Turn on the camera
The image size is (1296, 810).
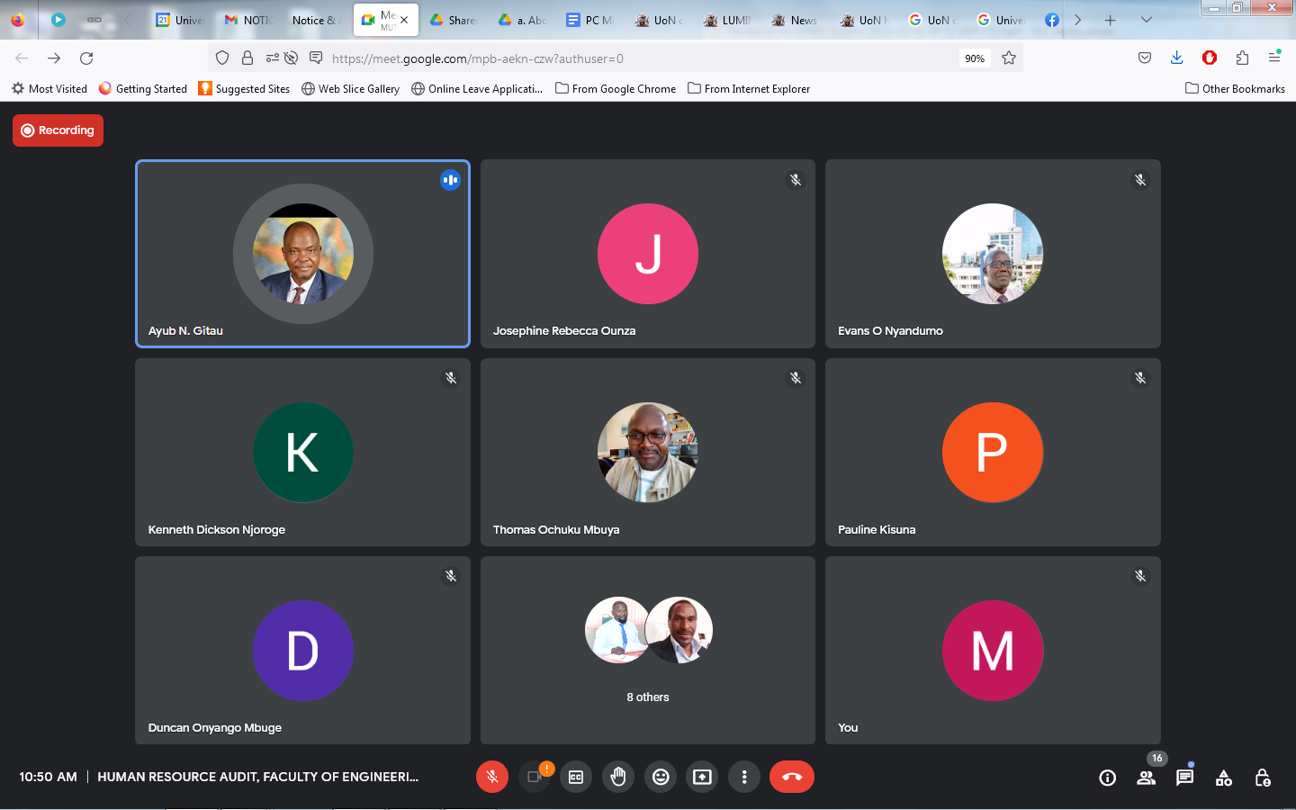click(535, 777)
